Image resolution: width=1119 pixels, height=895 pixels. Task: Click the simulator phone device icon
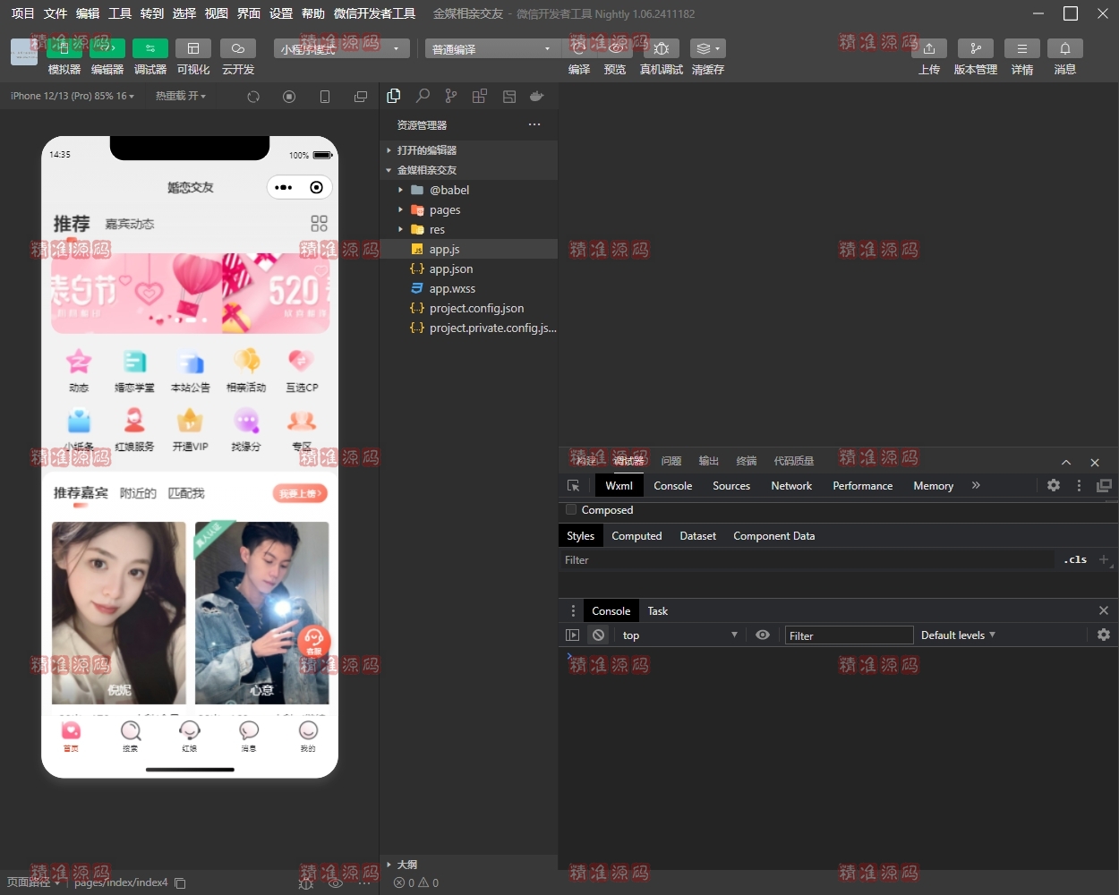(x=325, y=97)
